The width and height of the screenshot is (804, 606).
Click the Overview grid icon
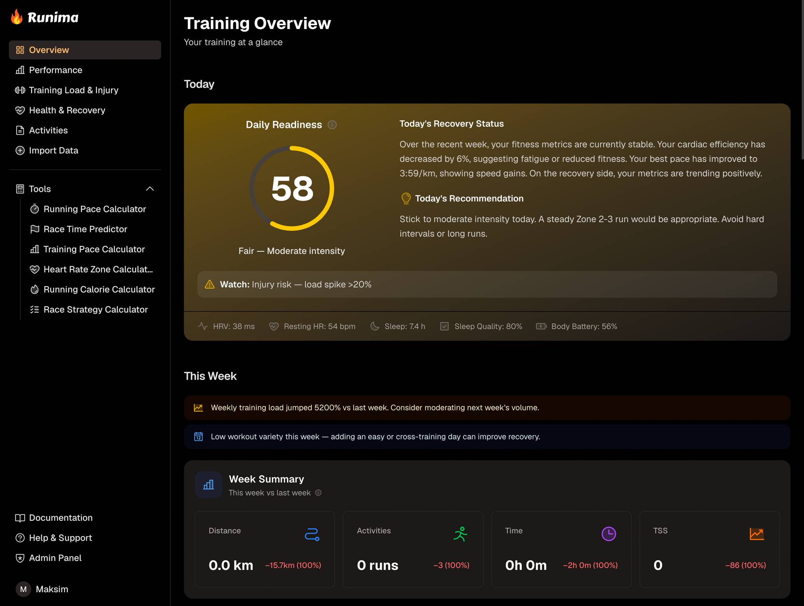click(x=20, y=50)
